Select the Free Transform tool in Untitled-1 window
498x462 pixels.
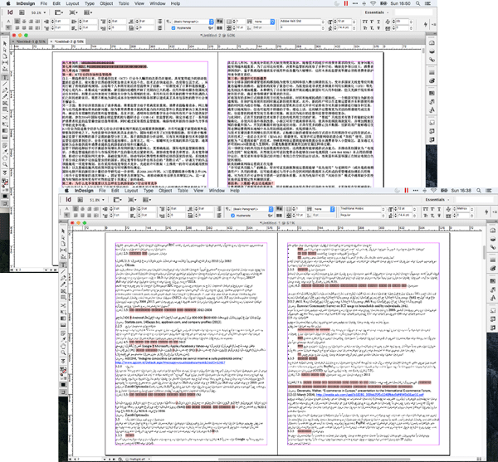click(x=63, y=312)
